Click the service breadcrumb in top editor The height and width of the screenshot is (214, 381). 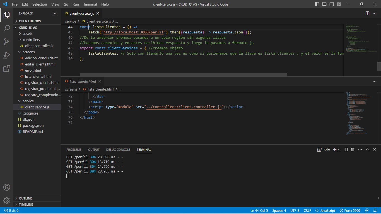click(71, 21)
